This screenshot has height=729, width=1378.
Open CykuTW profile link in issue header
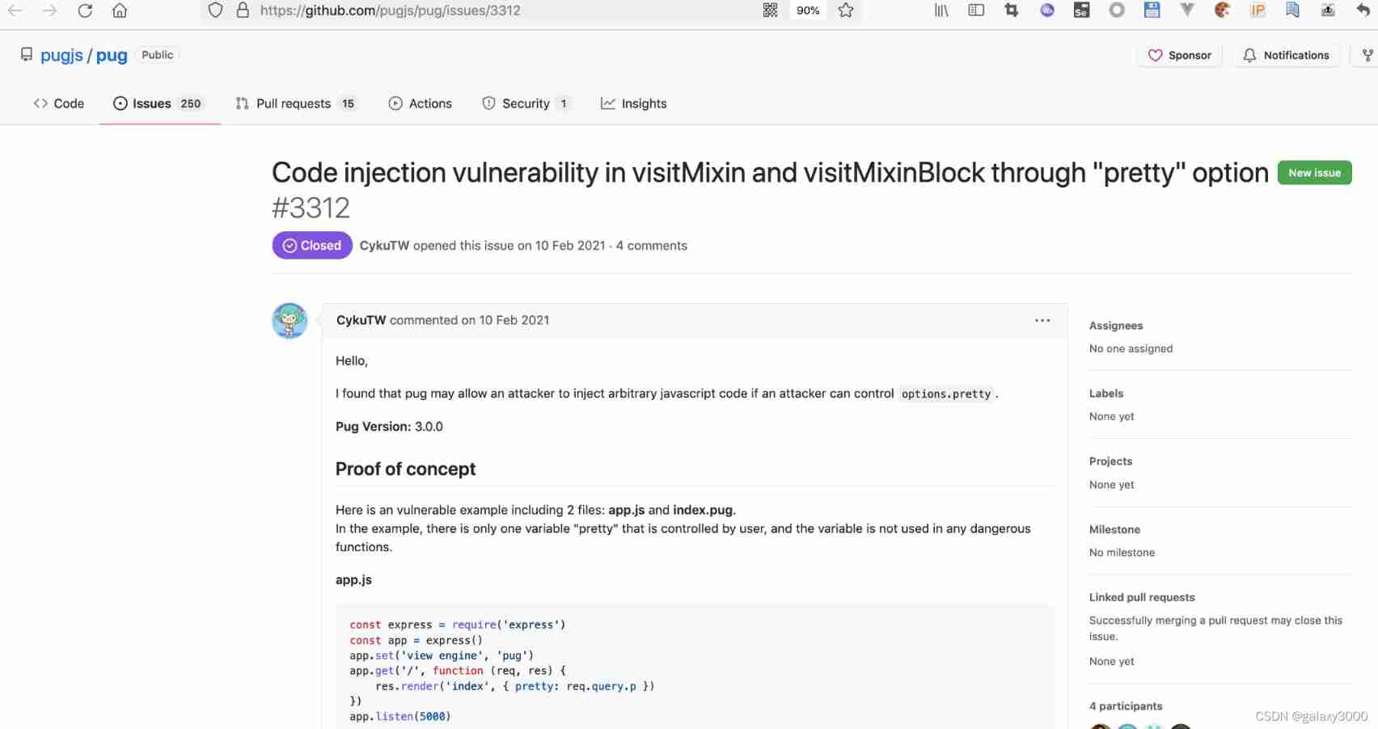pyautogui.click(x=384, y=246)
